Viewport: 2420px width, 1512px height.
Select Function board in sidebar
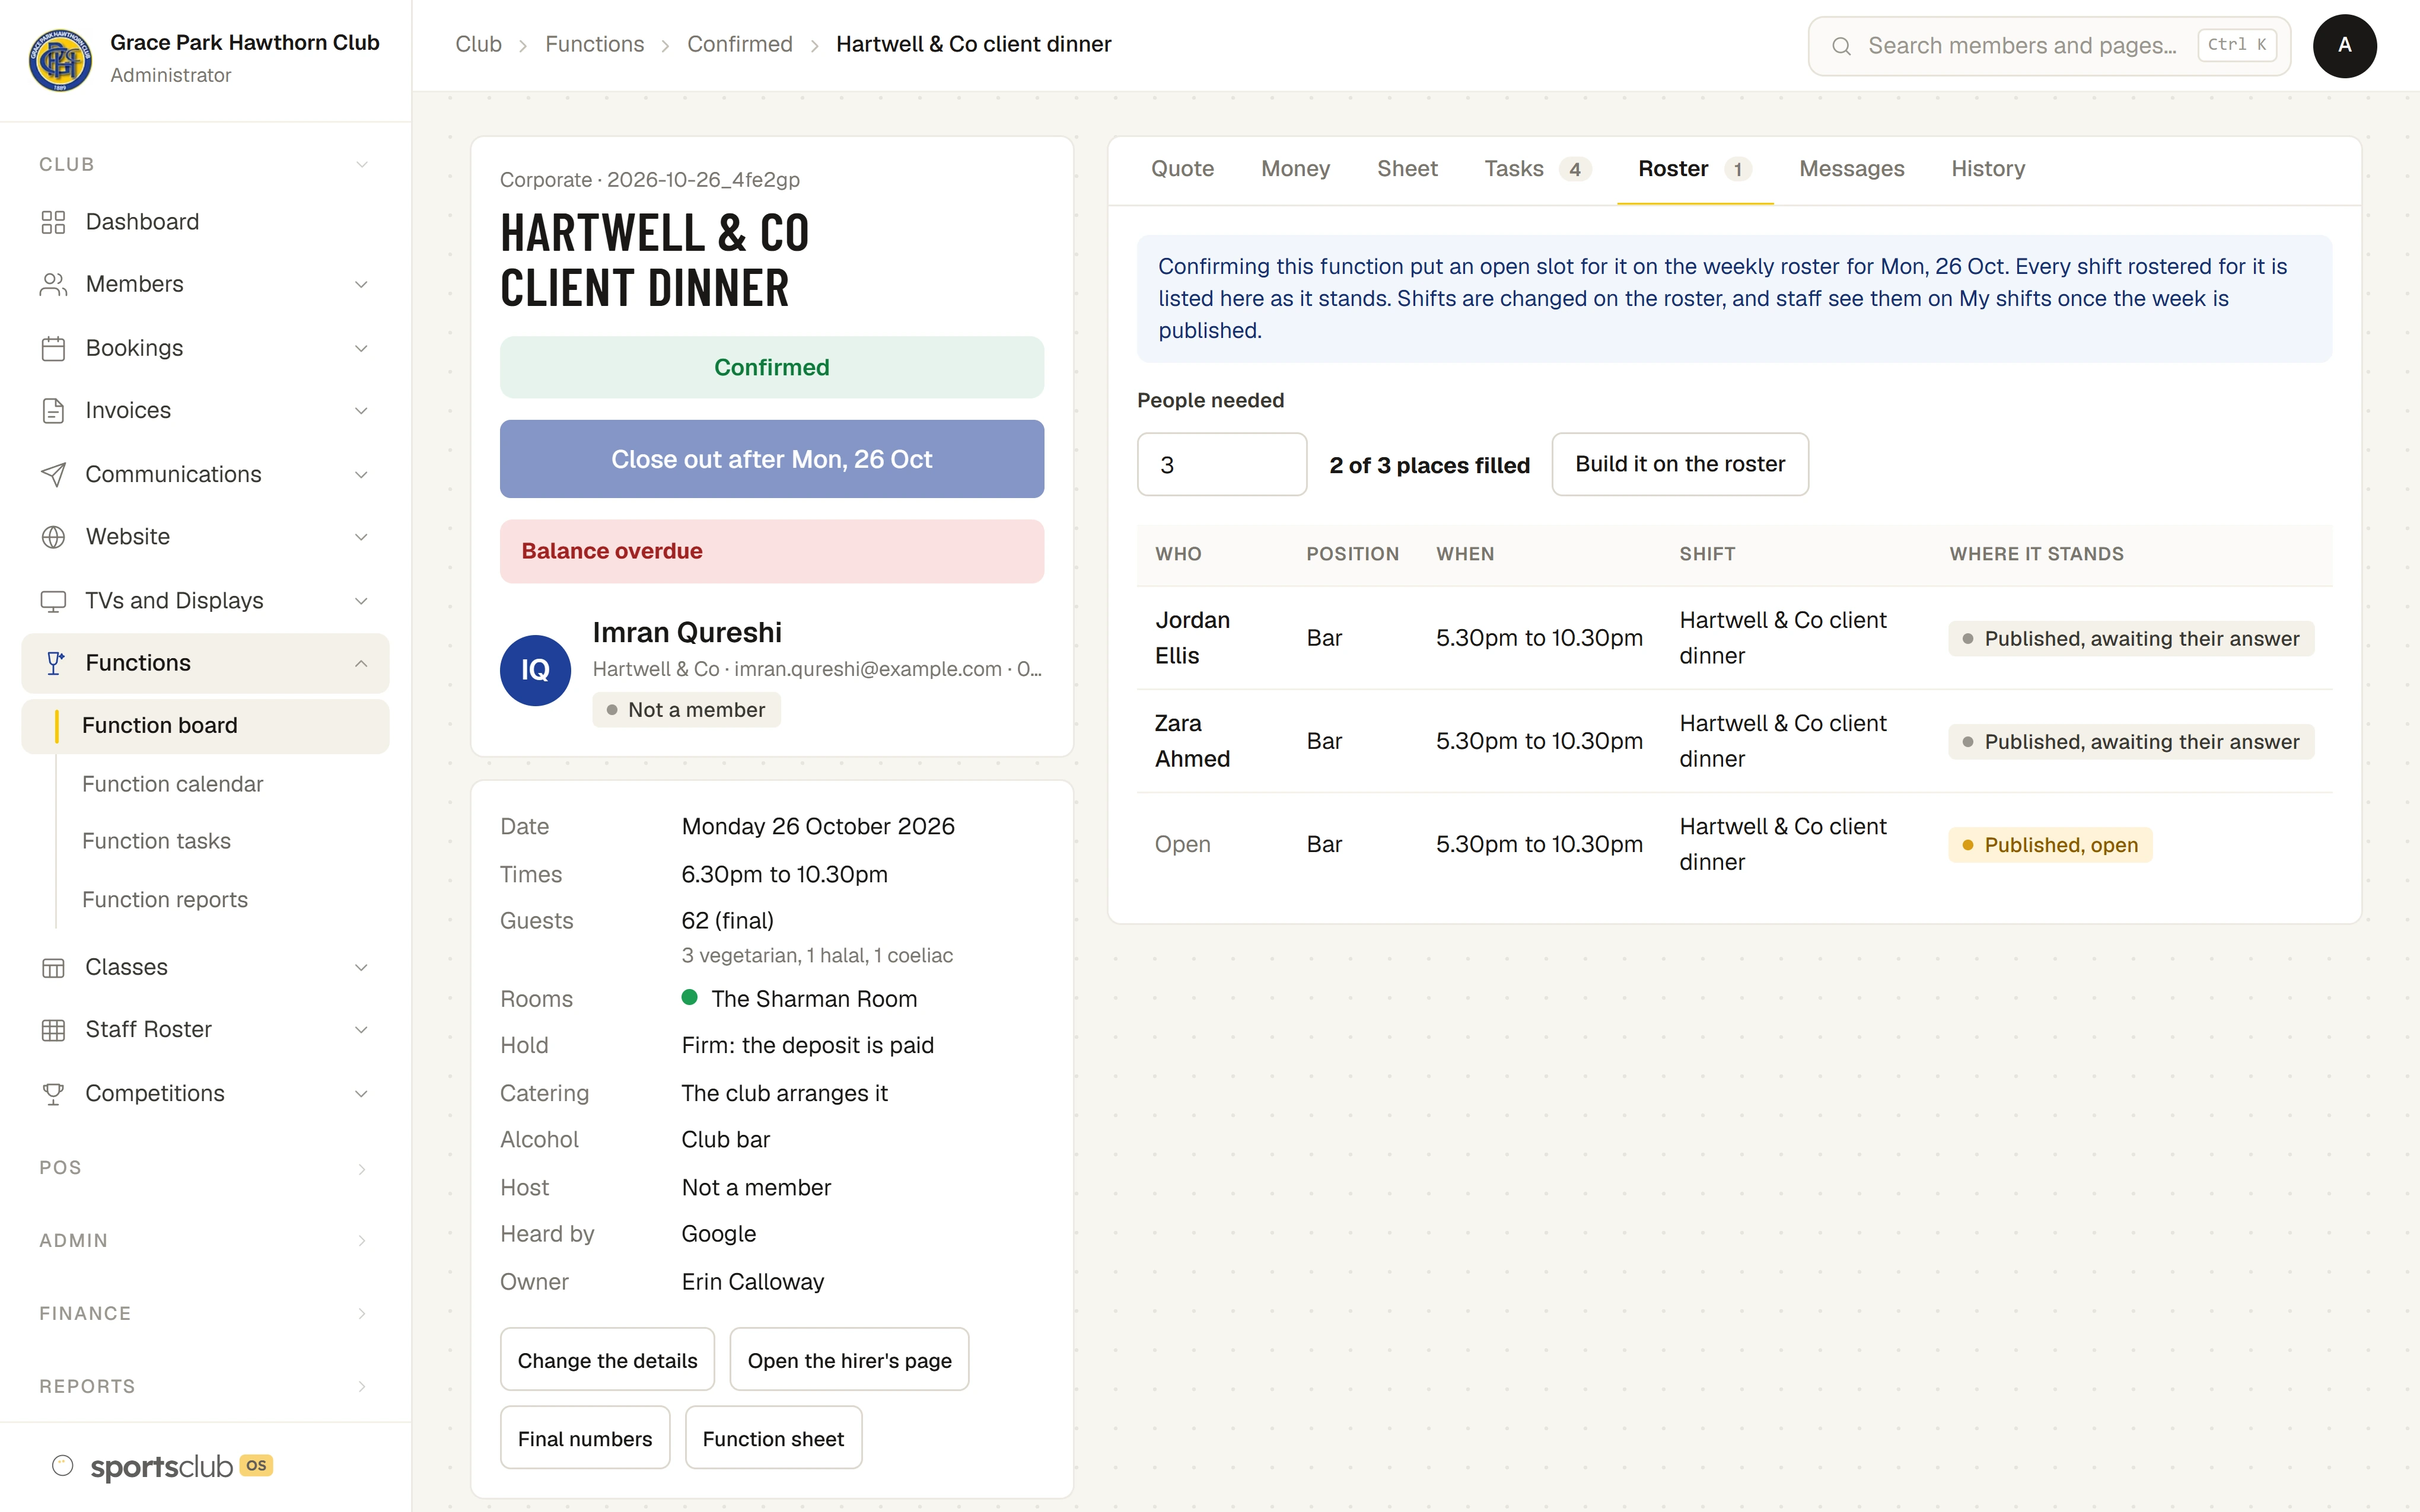coord(205,726)
